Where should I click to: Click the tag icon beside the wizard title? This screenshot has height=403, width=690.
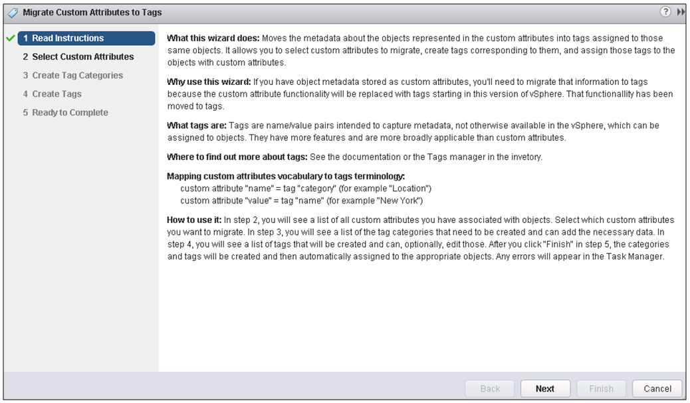click(x=13, y=13)
